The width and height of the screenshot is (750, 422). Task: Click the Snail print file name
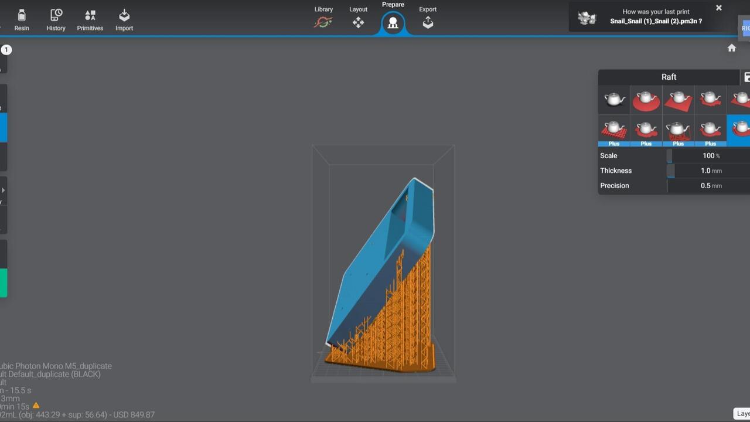click(x=656, y=21)
